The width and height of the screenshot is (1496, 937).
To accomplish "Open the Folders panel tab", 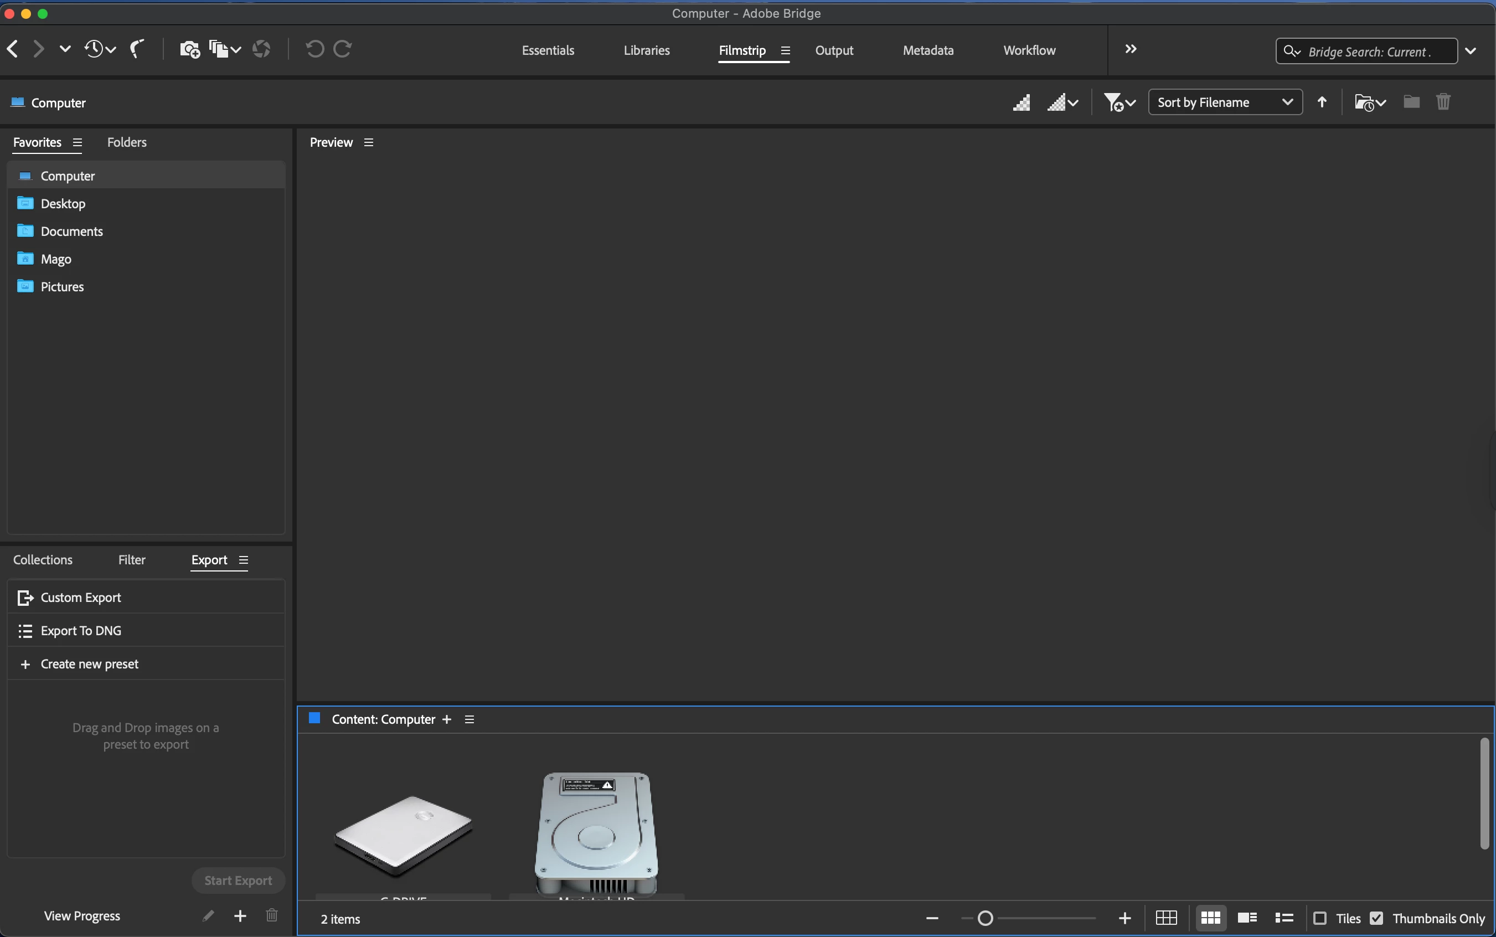I will click(126, 142).
